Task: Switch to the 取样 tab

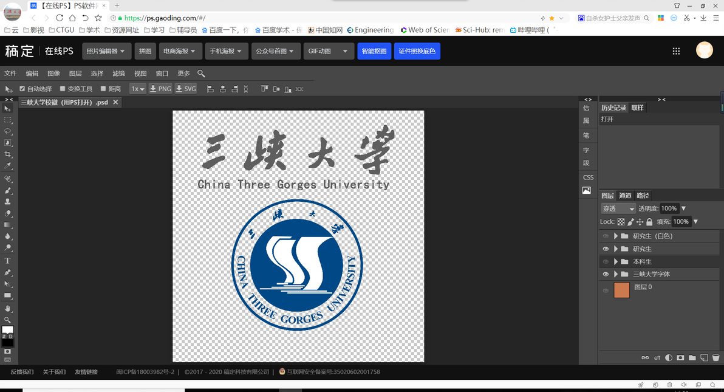Action: tap(637, 108)
